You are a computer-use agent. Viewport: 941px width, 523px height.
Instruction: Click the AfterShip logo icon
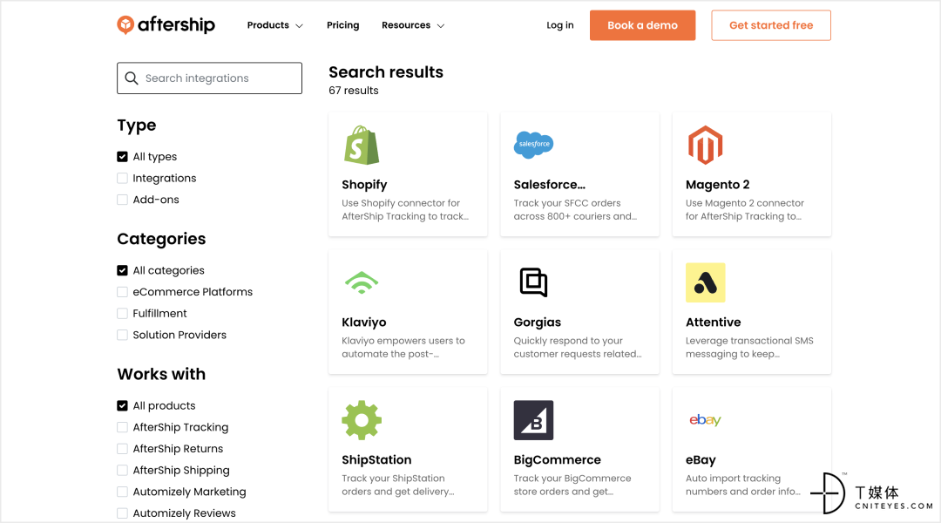[x=125, y=24]
